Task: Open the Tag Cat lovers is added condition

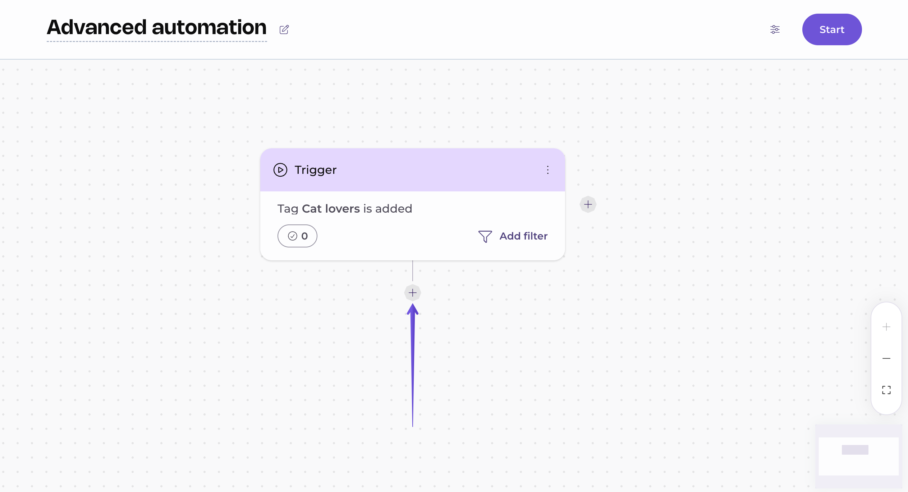Action: (x=345, y=209)
